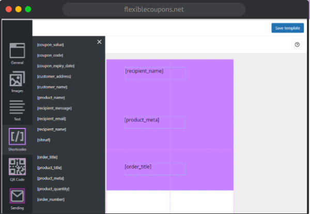Insert the [product_quantity] shortcode
This screenshot has width=310, height=214.
tap(53, 189)
